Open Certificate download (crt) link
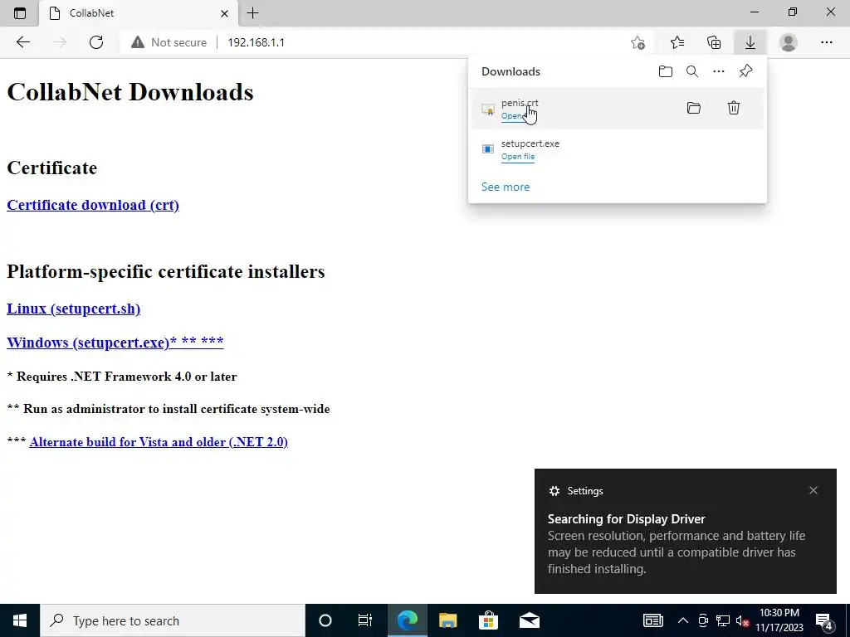This screenshot has width=850, height=637. click(x=93, y=206)
